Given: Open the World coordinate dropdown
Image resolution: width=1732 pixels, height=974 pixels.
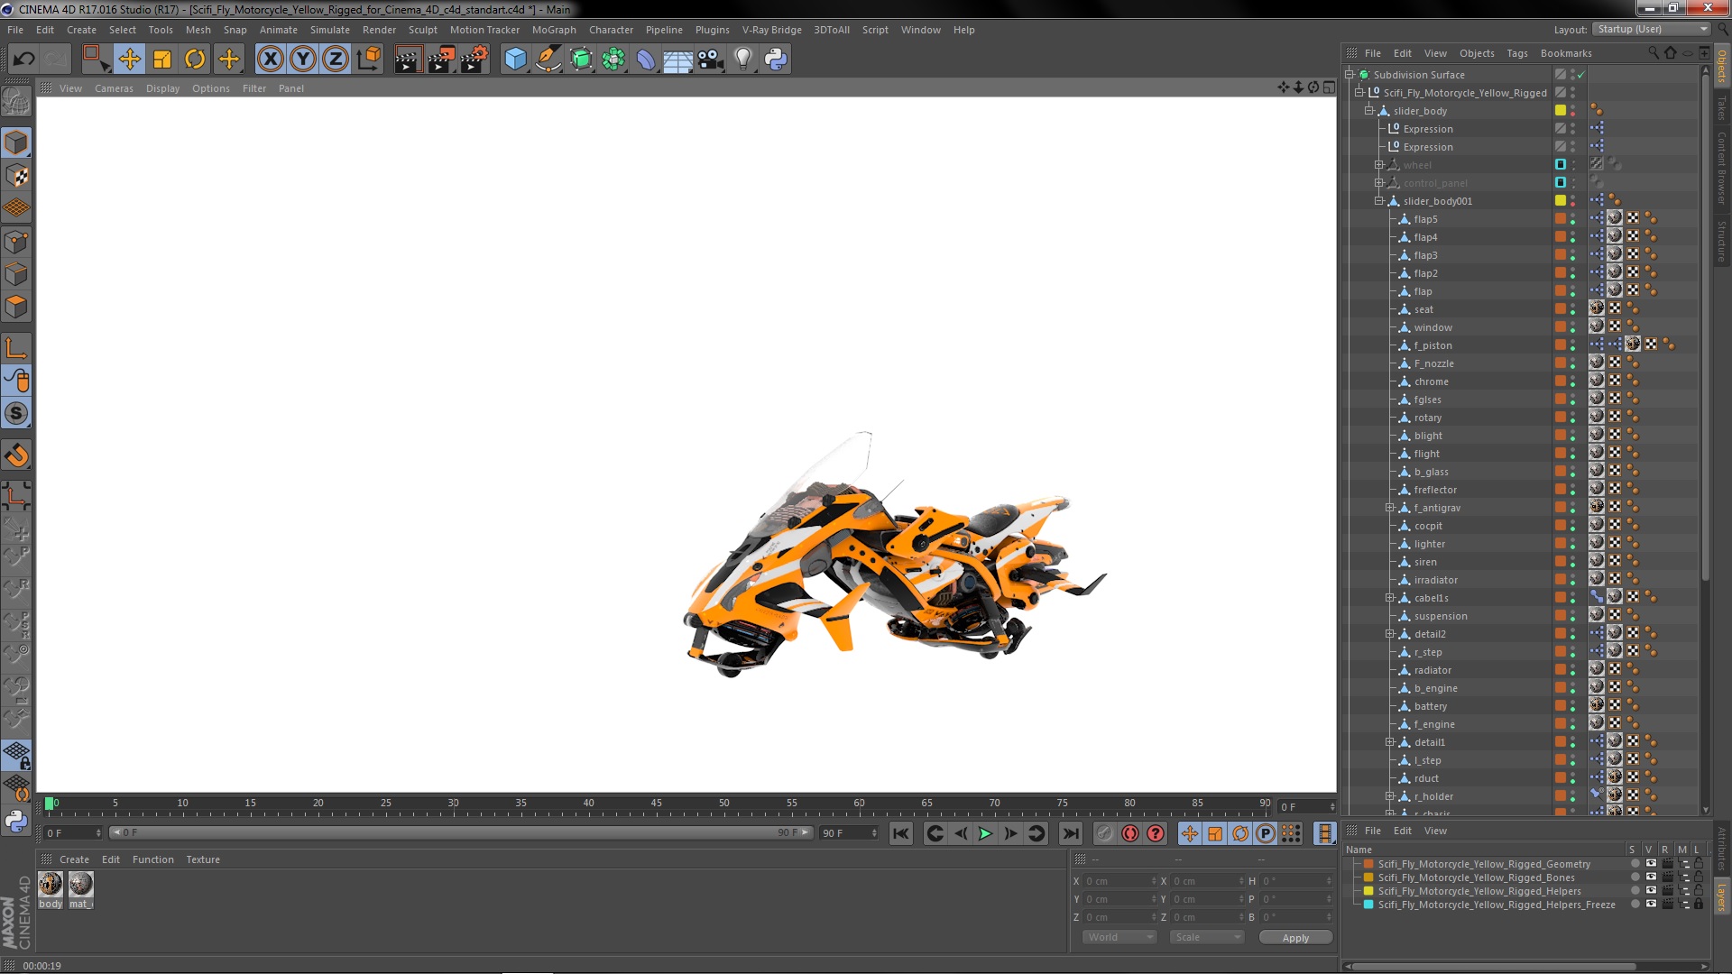Looking at the screenshot, I should pyautogui.click(x=1119, y=938).
